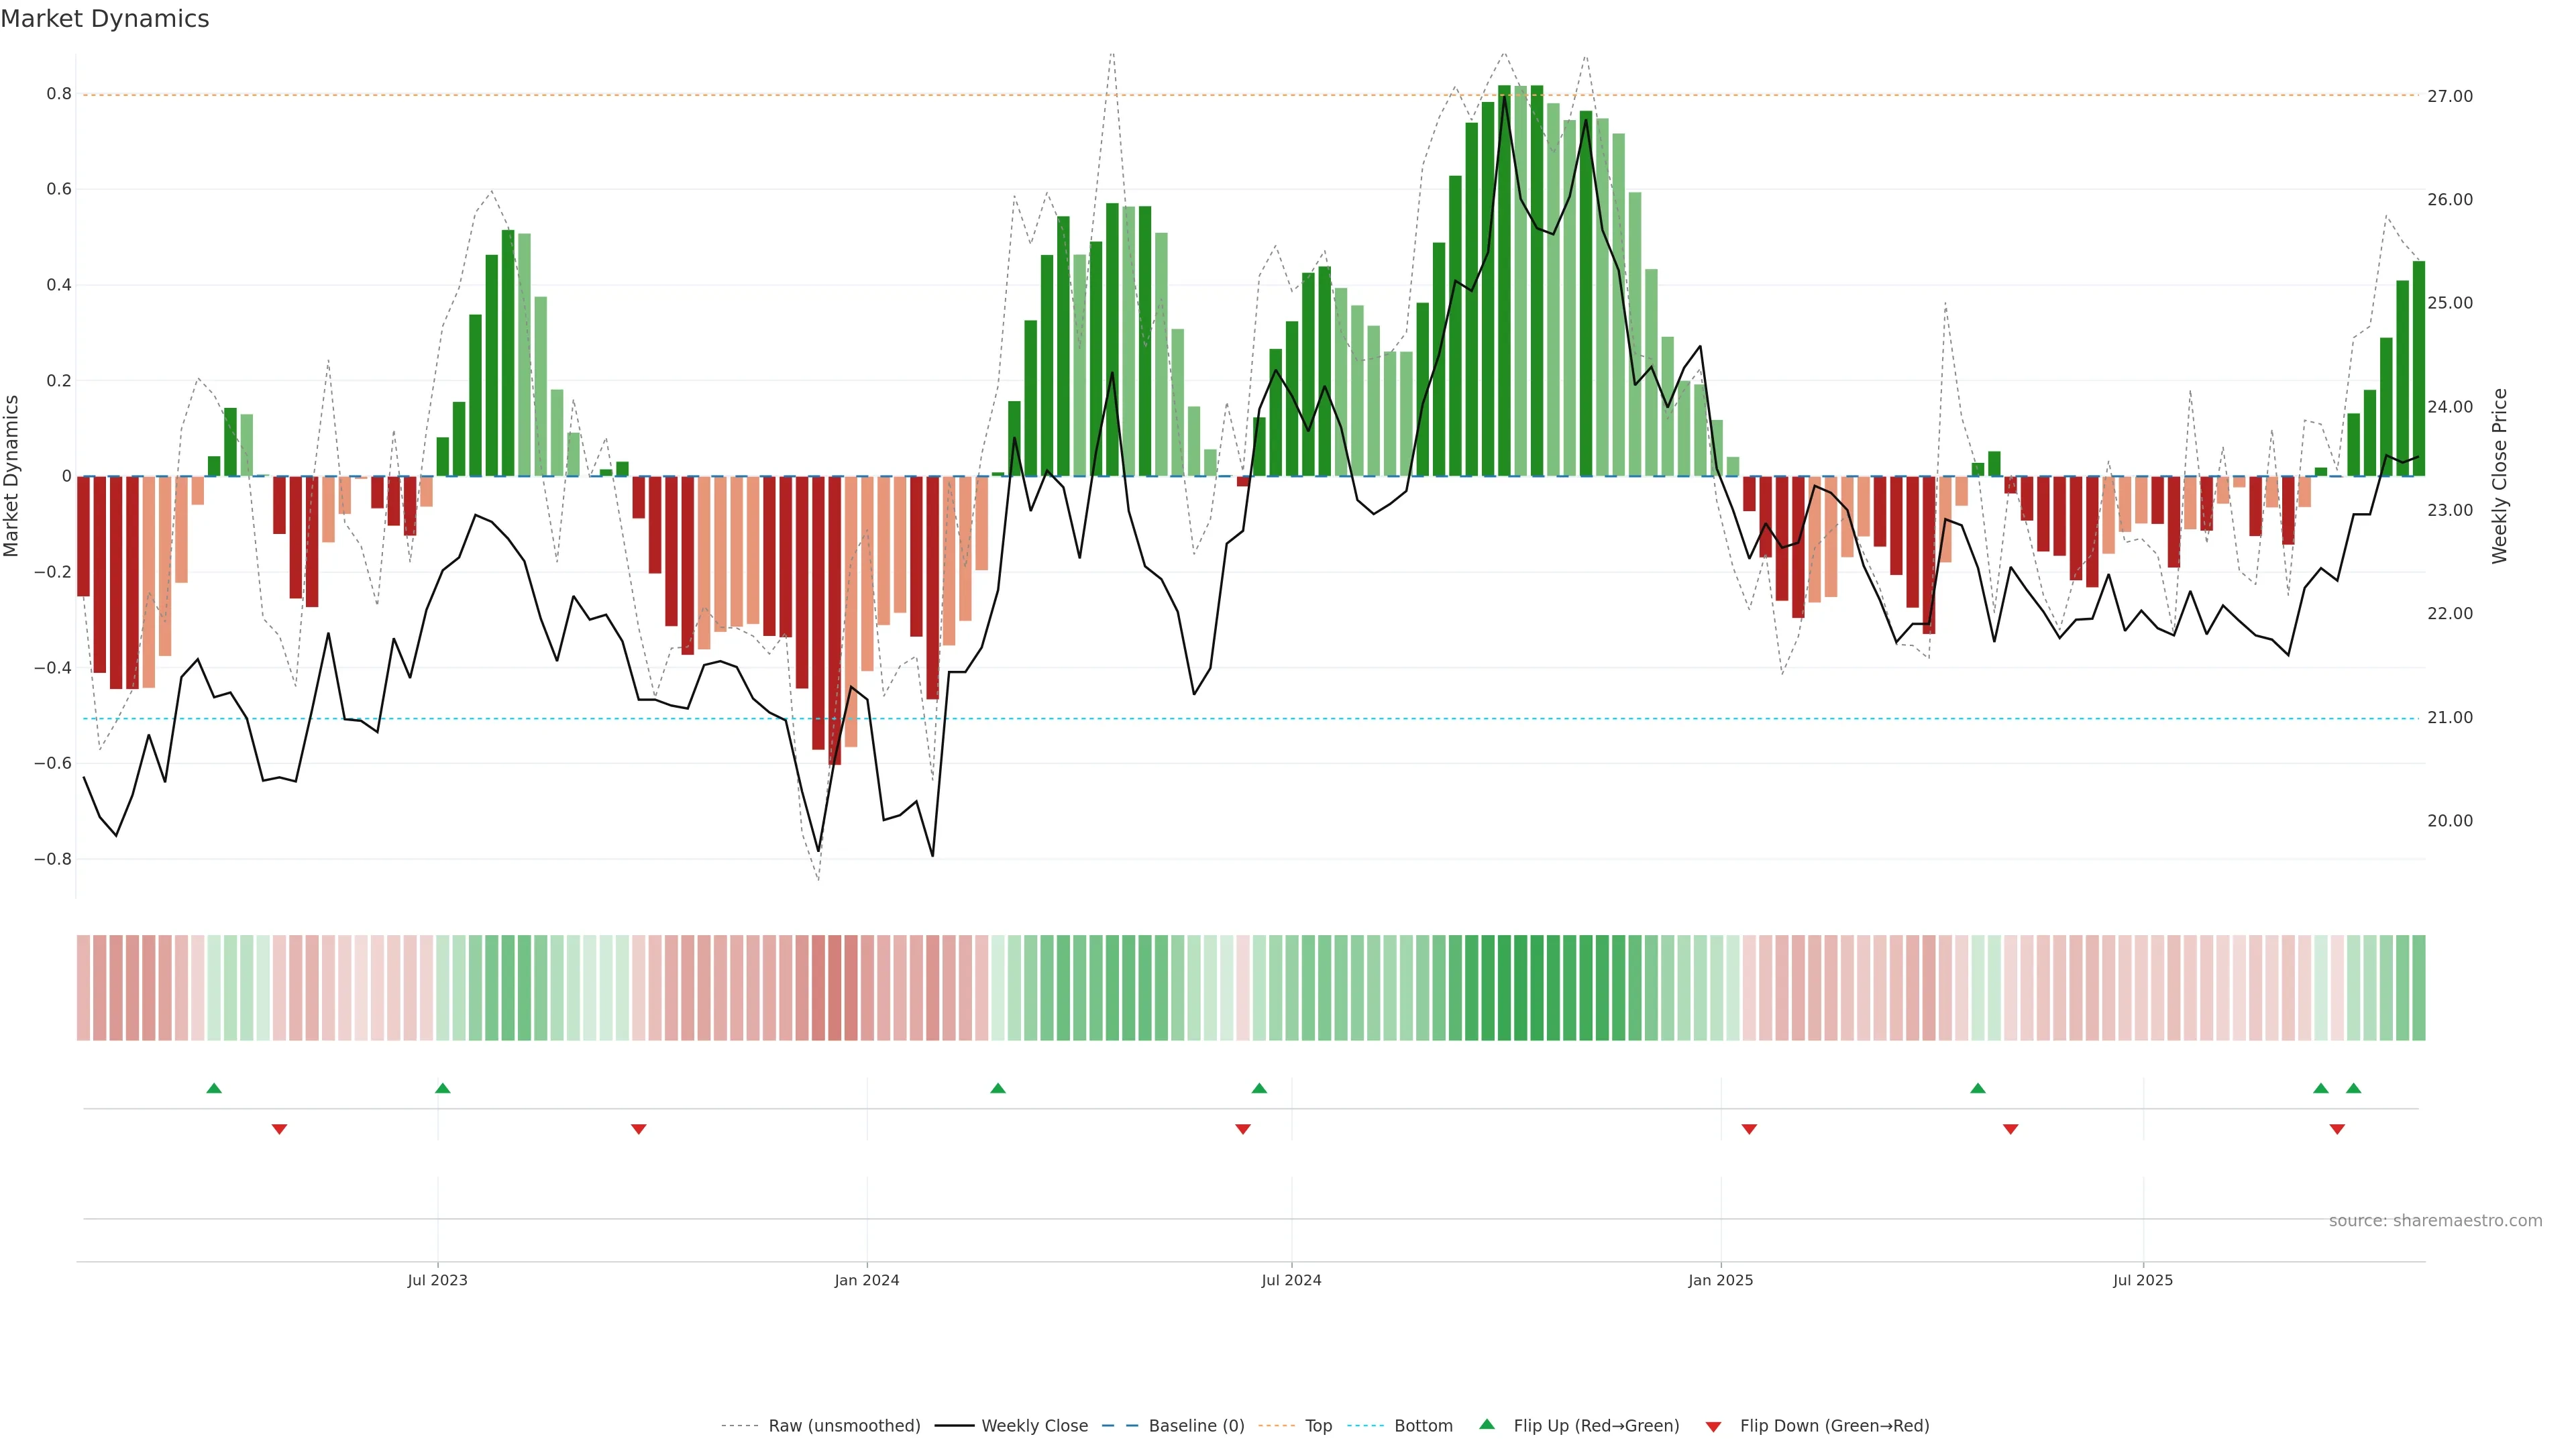Image resolution: width=2576 pixels, height=1449 pixels.
Task: Toggle Weekly Close legend entry
Action: pos(1034,1426)
